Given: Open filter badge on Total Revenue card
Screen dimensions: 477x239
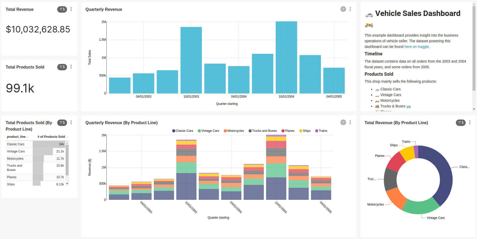Looking at the screenshot, I should (x=62, y=9).
